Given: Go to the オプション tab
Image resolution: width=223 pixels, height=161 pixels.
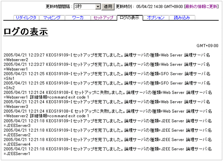Looking at the screenshot, I should pyautogui.click(x=156, y=17).
